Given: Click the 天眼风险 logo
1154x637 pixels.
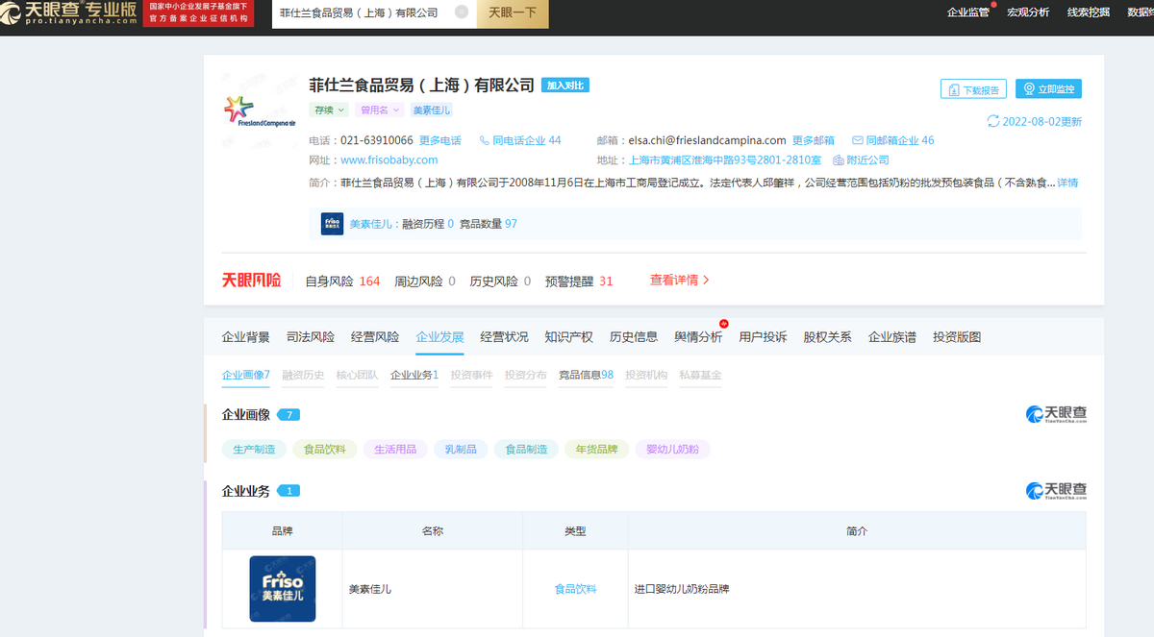Looking at the screenshot, I should [x=252, y=281].
